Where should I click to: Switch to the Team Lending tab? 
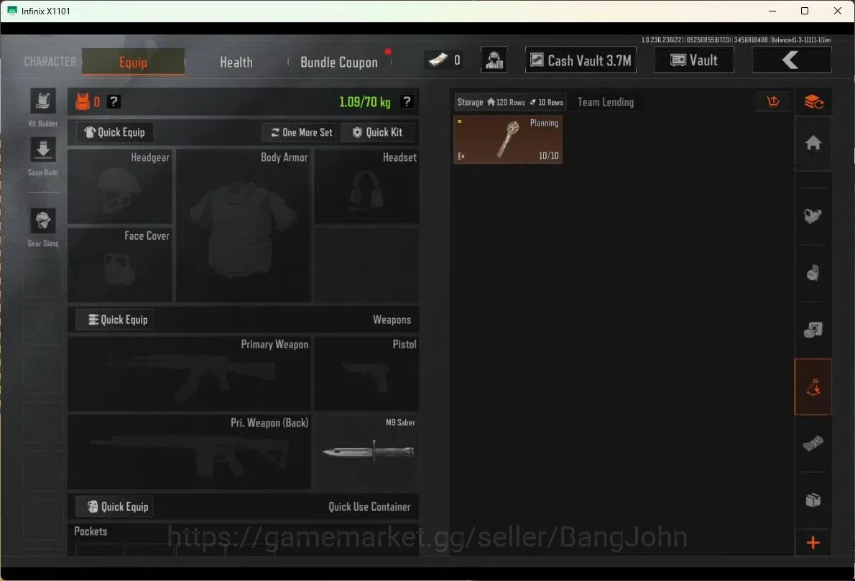pos(605,102)
